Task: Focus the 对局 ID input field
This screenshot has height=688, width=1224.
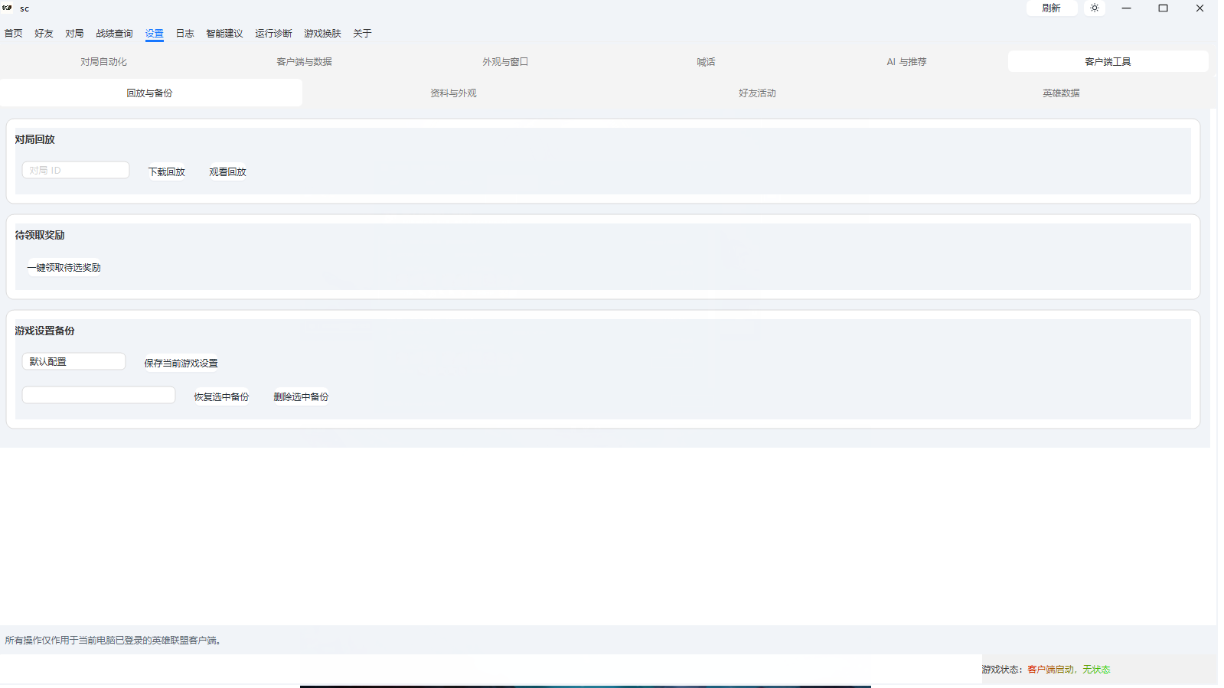Action: pyautogui.click(x=76, y=170)
